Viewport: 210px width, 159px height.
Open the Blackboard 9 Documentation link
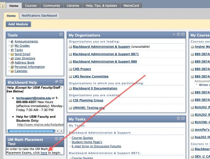[x=95, y=88]
